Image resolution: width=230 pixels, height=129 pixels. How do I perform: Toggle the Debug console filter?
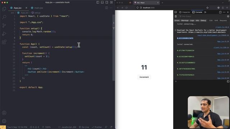coord(203,21)
